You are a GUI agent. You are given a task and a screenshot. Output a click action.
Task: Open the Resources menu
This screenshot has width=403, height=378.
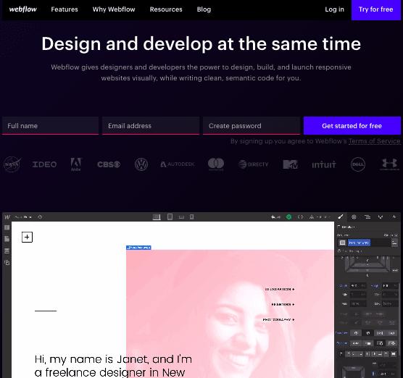click(166, 9)
